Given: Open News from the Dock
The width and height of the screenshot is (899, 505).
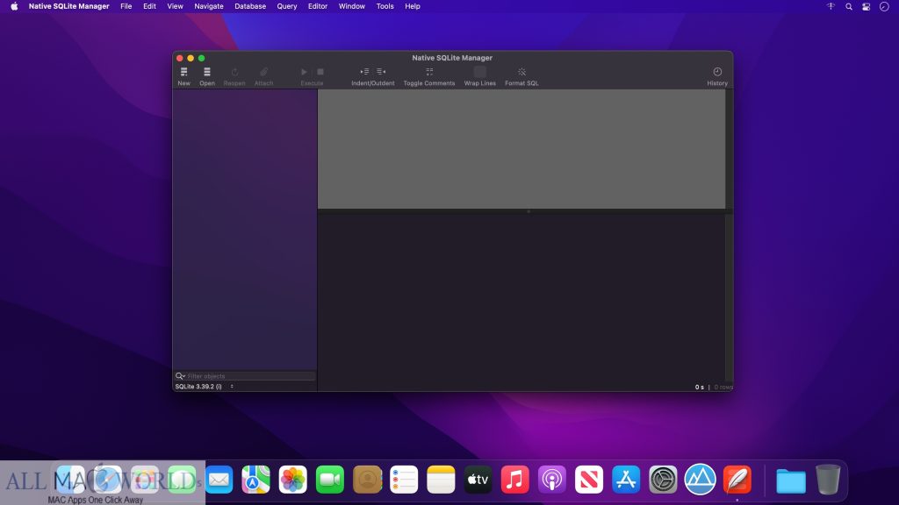Looking at the screenshot, I should click(589, 480).
